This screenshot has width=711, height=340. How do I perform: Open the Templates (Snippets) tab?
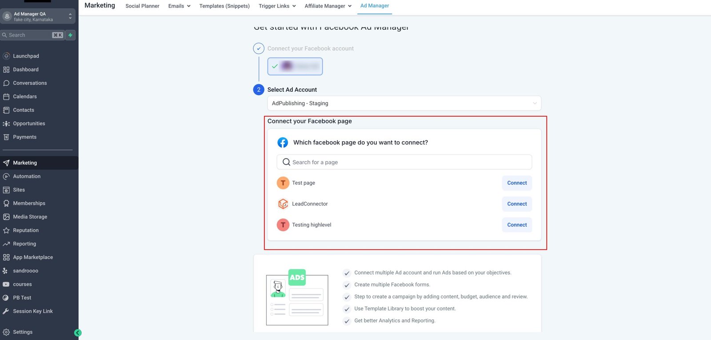(224, 6)
